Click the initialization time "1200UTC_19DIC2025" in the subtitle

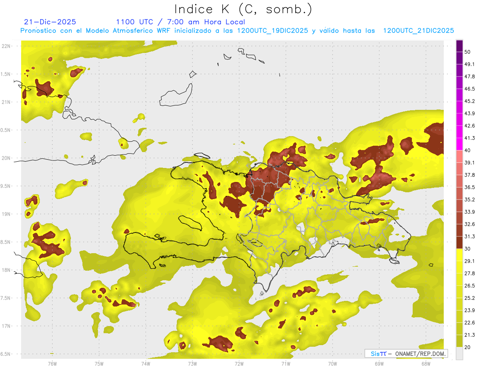click(272, 31)
